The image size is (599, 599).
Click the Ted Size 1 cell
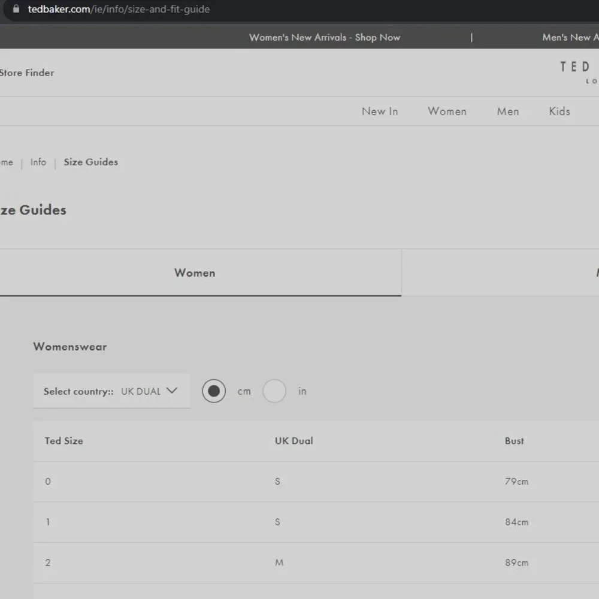[48, 522]
